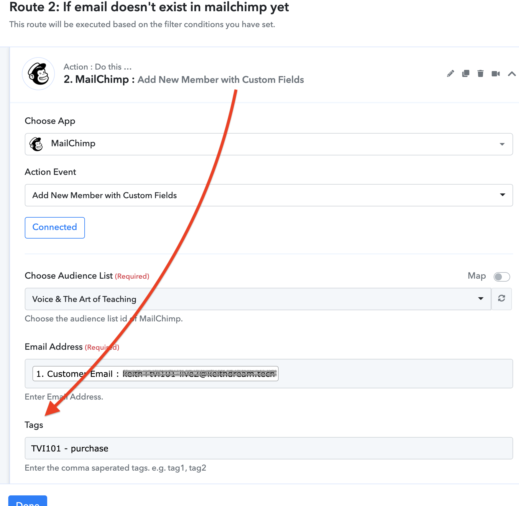Viewport: 519px width, 506px height.
Task: Click the Choose App label
Action: pyautogui.click(x=50, y=121)
